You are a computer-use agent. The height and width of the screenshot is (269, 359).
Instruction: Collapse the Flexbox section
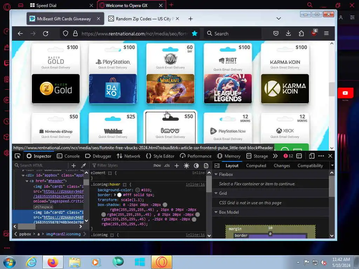point(216,174)
